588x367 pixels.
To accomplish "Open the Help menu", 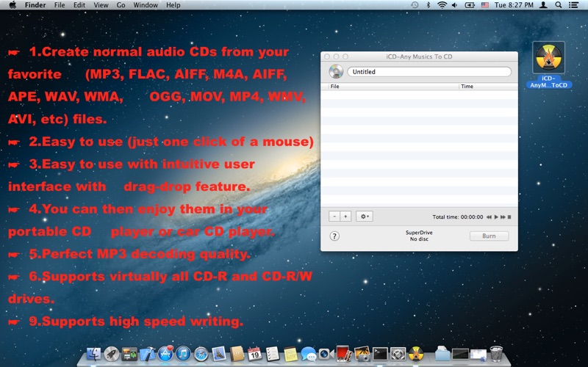I will click(x=173, y=5).
